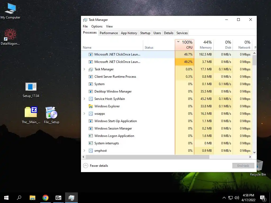The image size is (271, 203).
Task: Open the Options menu
Action: point(97,26)
